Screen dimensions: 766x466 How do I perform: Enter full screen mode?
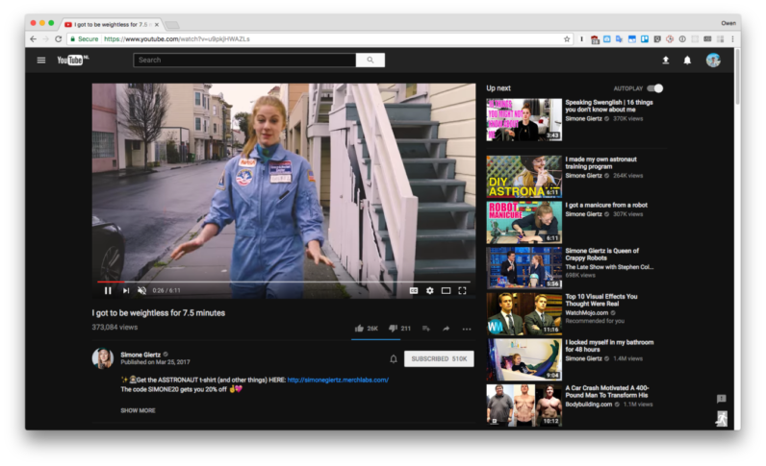[462, 290]
